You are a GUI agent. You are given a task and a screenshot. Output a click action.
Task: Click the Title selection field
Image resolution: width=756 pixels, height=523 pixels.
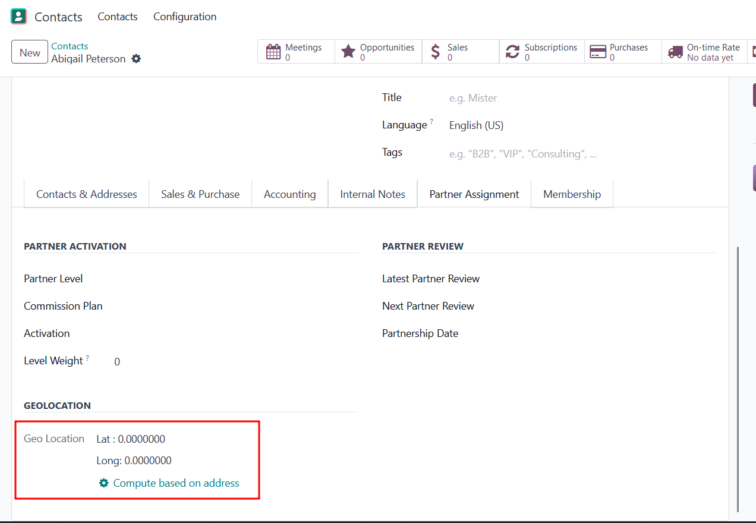(x=535, y=98)
